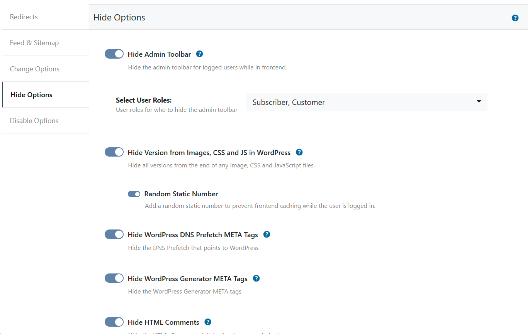Toggle Hide Version from Images, CSS and JS
Screen dimensions: 530x334
(x=114, y=152)
